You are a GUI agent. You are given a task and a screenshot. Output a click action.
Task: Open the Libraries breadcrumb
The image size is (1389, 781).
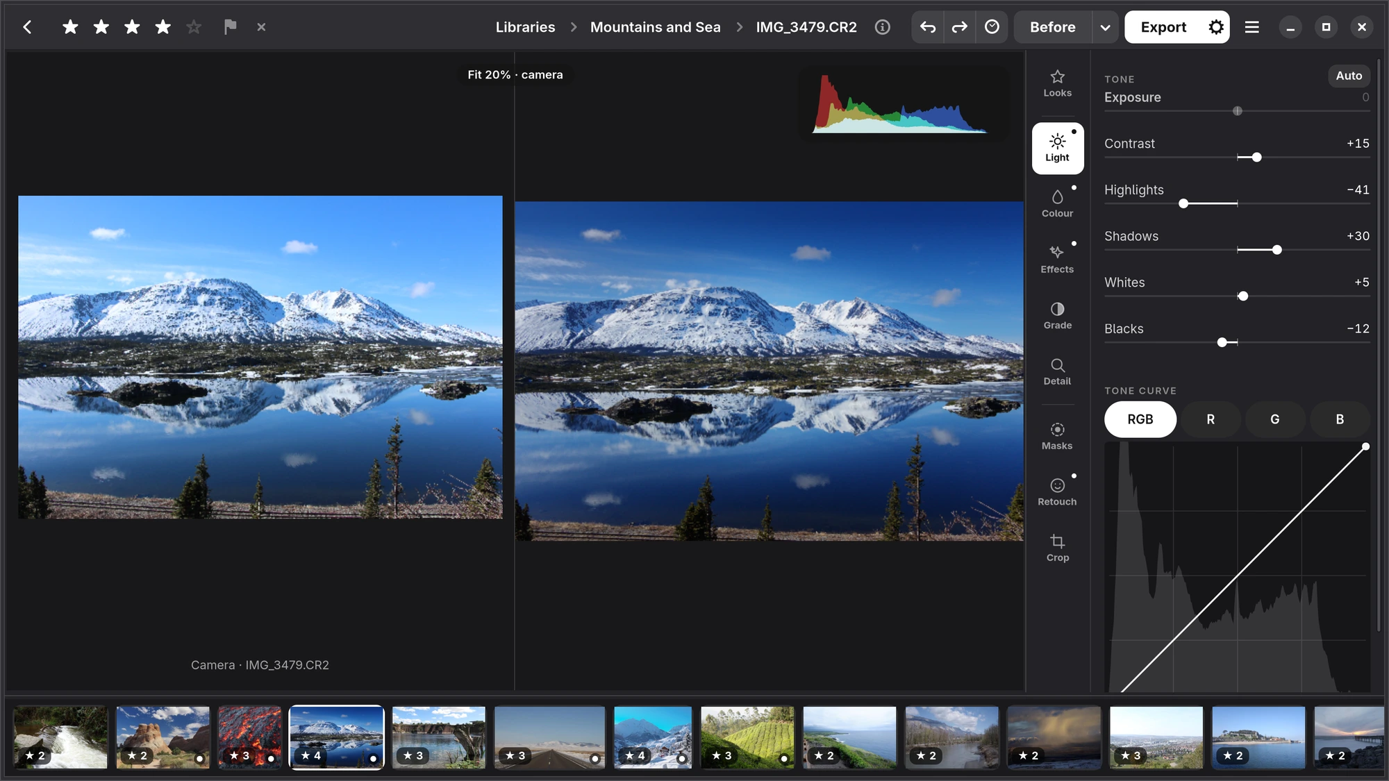[x=525, y=27]
